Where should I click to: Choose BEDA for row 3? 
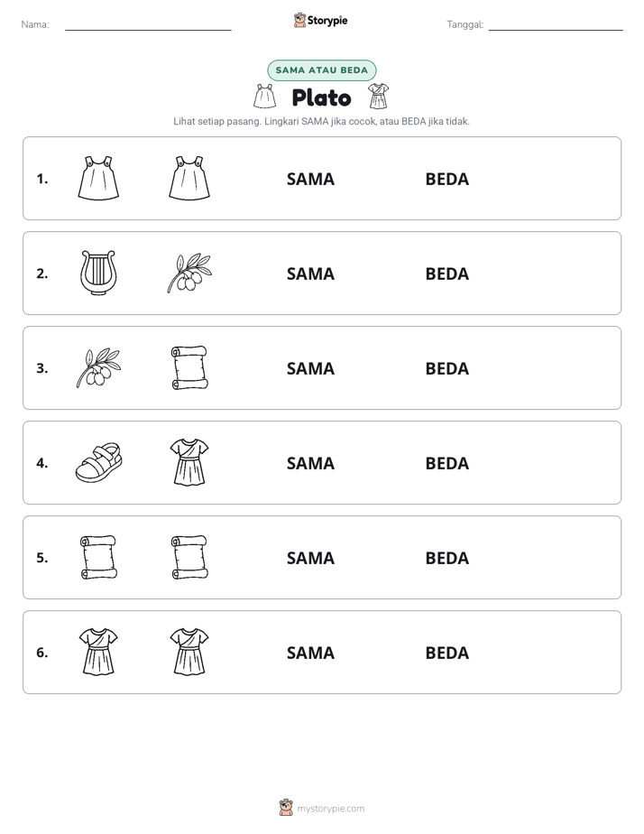447,368
